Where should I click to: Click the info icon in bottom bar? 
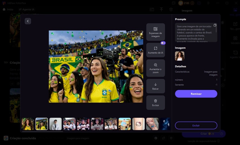pyautogui.click(x=156, y=138)
